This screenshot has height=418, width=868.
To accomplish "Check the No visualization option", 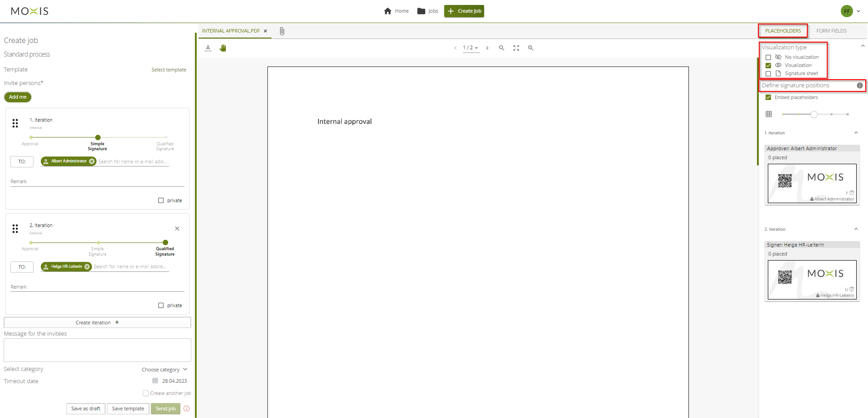I will (768, 57).
